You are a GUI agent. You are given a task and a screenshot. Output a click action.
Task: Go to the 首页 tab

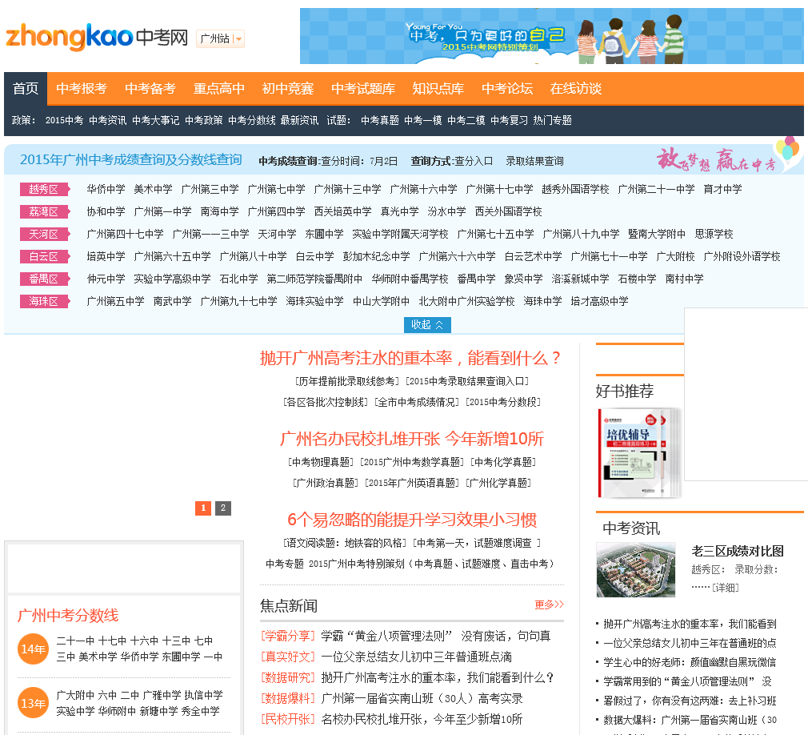pyautogui.click(x=26, y=89)
